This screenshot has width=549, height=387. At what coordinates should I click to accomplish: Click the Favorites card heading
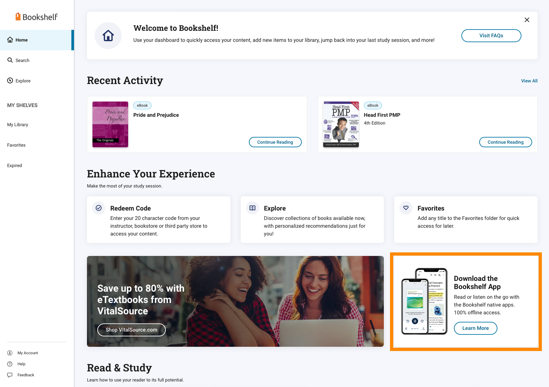pyautogui.click(x=431, y=208)
